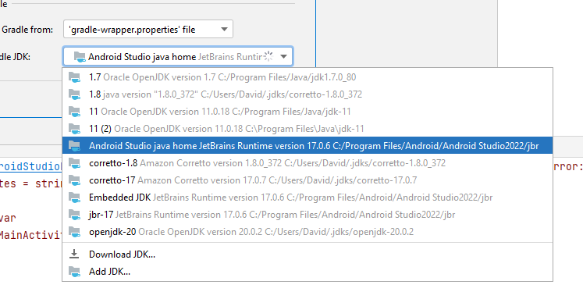Click JDK folder icon for 1.7 entry
This screenshot has height=299, width=583.
point(75,78)
